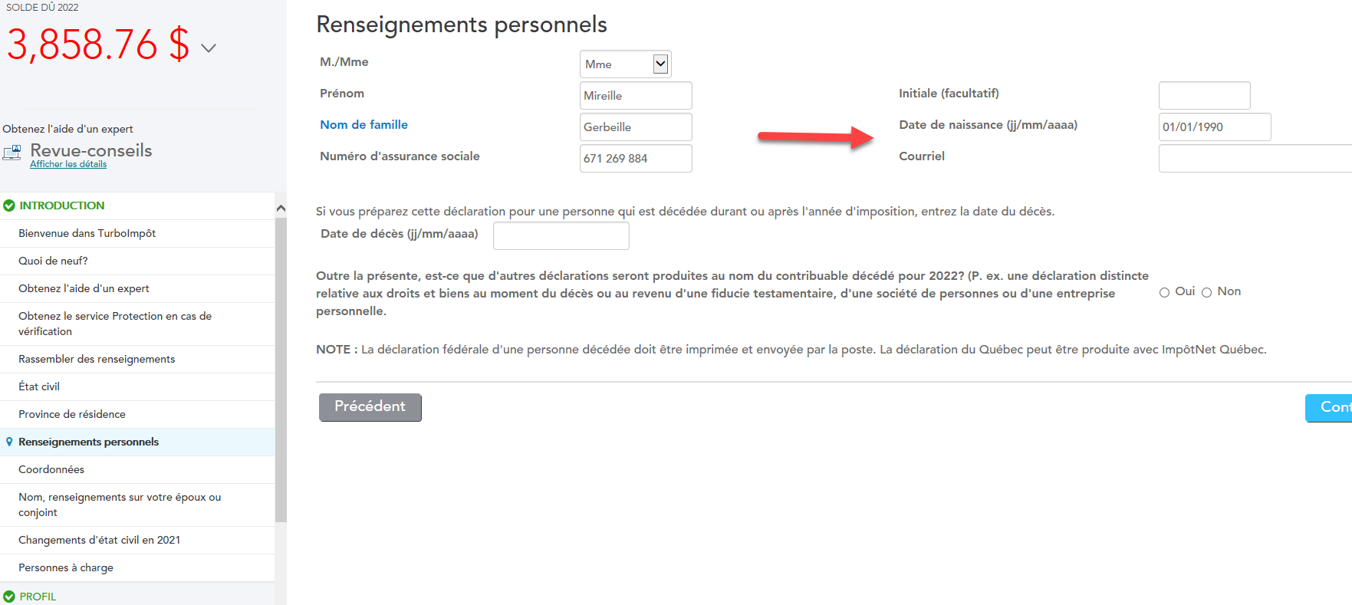1352x605 pixels.
Task: Open the M./Mme title dropdown
Action: pyautogui.click(x=660, y=64)
